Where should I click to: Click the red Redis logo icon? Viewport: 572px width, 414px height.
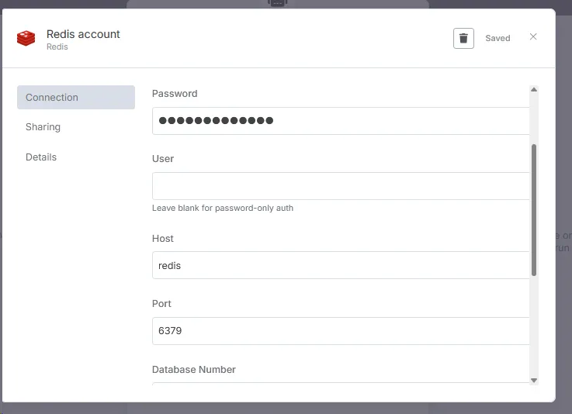(x=26, y=38)
